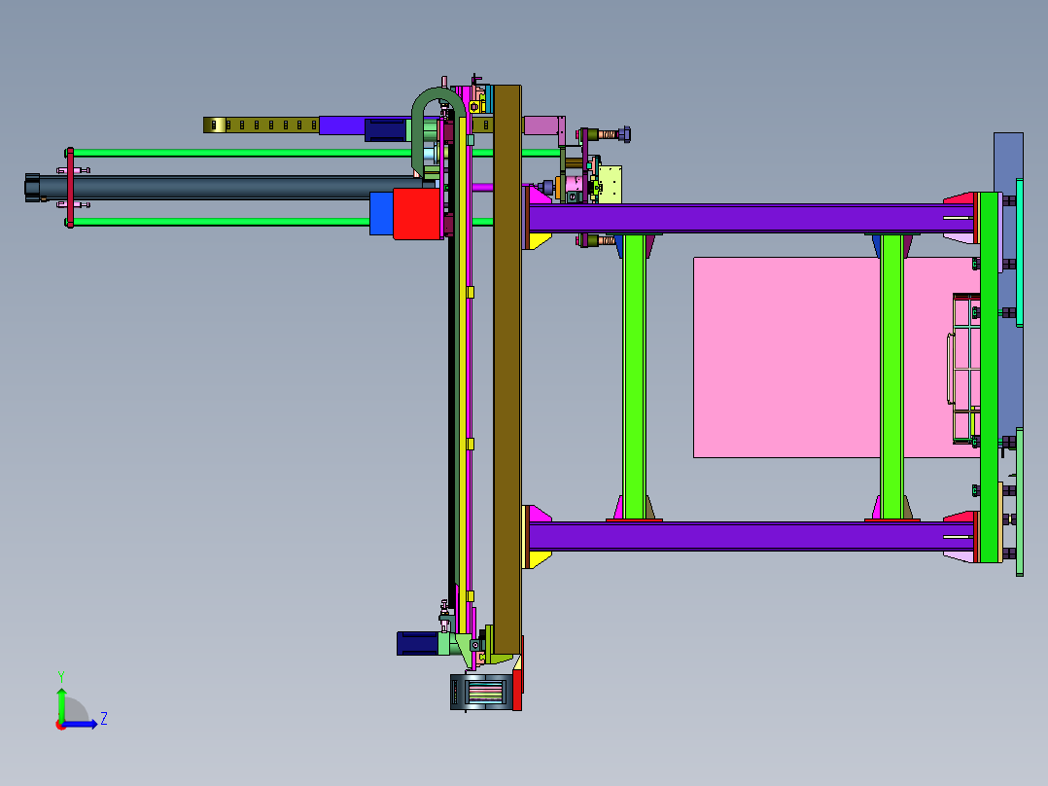Select the pale yellow plate near the upper beam

point(610,185)
